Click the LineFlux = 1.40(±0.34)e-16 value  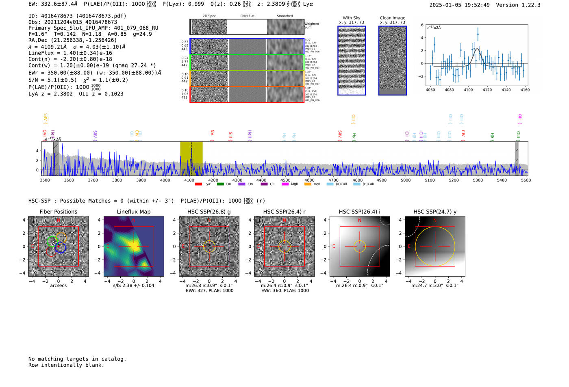70,53
